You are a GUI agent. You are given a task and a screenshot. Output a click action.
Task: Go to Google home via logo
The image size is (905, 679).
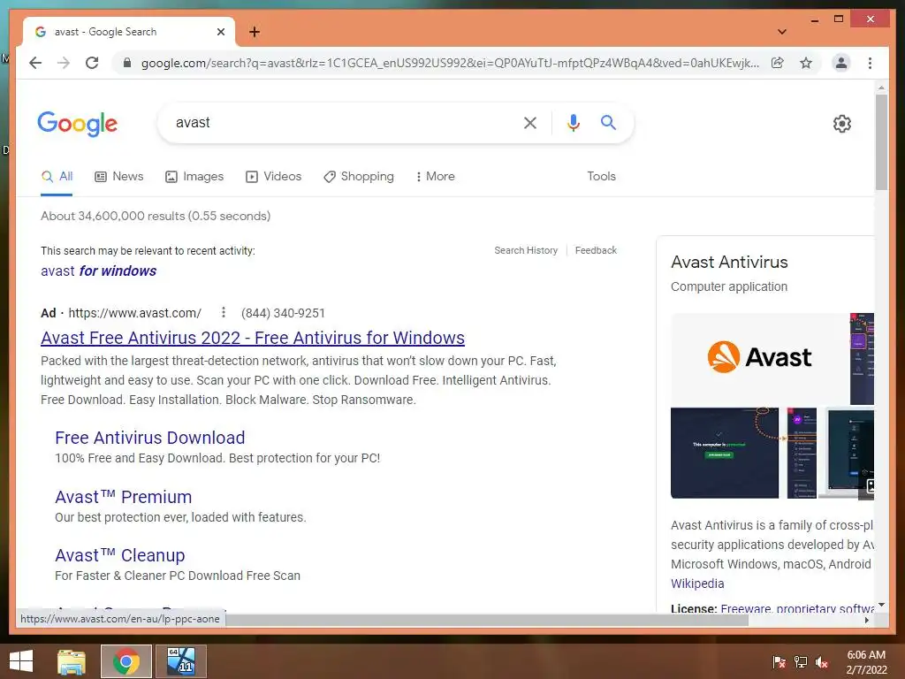78,123
